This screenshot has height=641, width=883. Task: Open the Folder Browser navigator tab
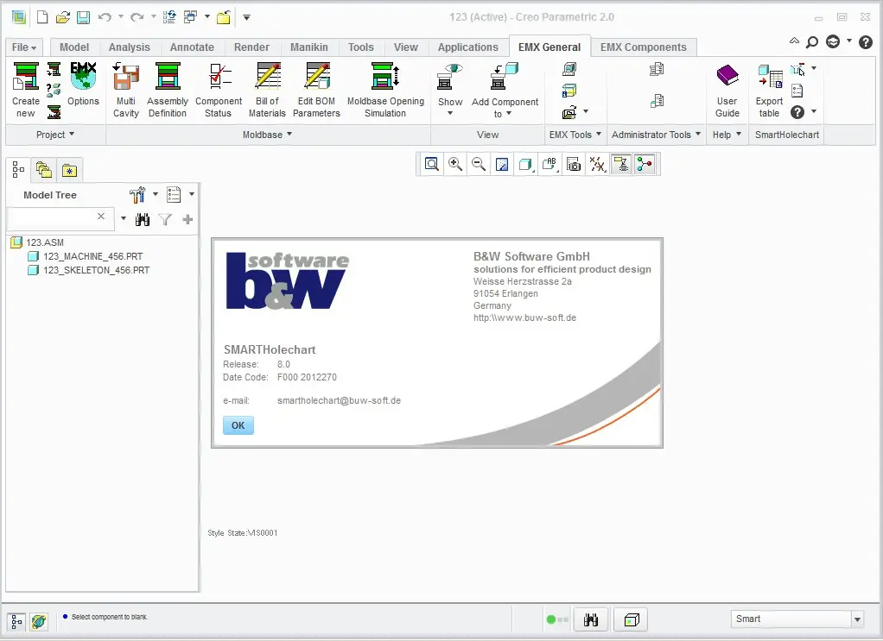tap(44, 170)
